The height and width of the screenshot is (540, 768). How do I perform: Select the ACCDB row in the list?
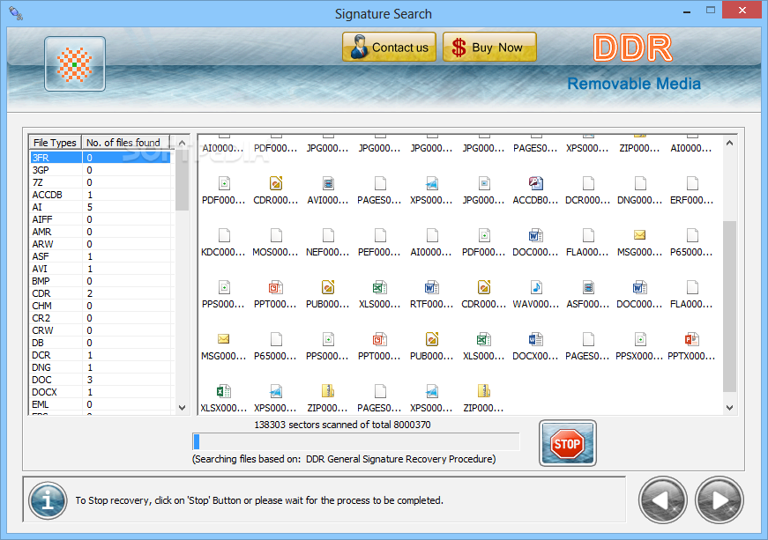coord(101,195)
